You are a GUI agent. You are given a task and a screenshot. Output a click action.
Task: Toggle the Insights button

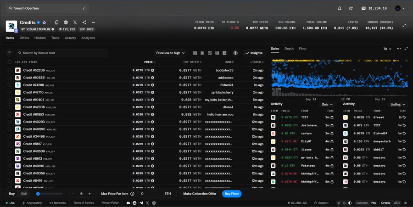(x=254, y=53)
